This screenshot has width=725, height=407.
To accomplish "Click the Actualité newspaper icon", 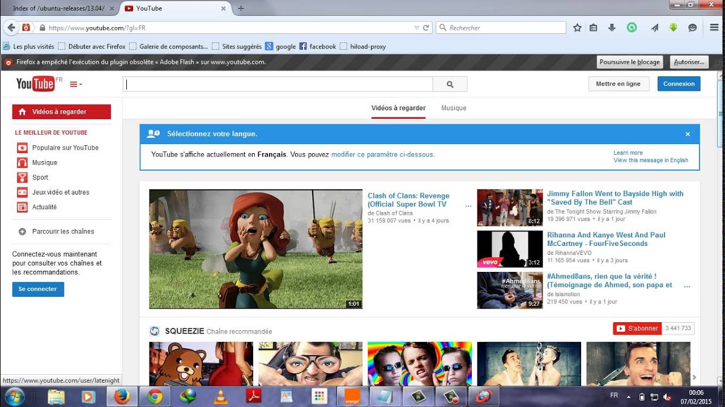I will [x=22, y=207].
